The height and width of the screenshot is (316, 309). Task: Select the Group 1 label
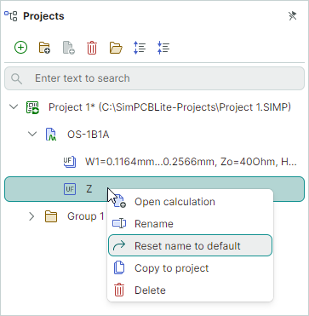(86, 216)
